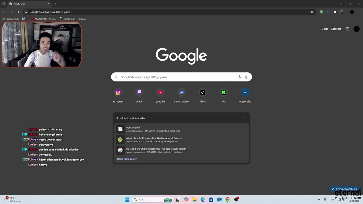Open Outlook from the taskbar

[219, 199]
